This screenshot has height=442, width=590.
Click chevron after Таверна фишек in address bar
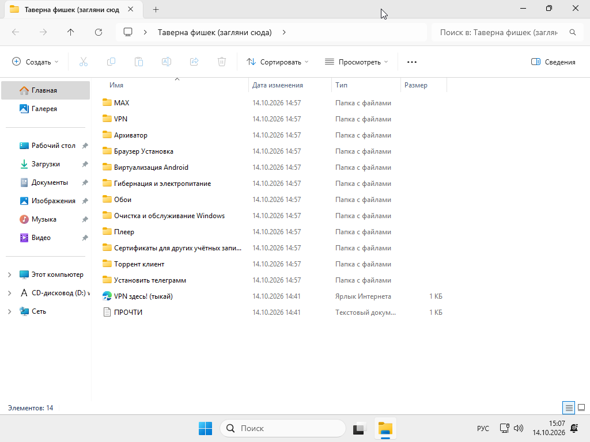(284, 32)
